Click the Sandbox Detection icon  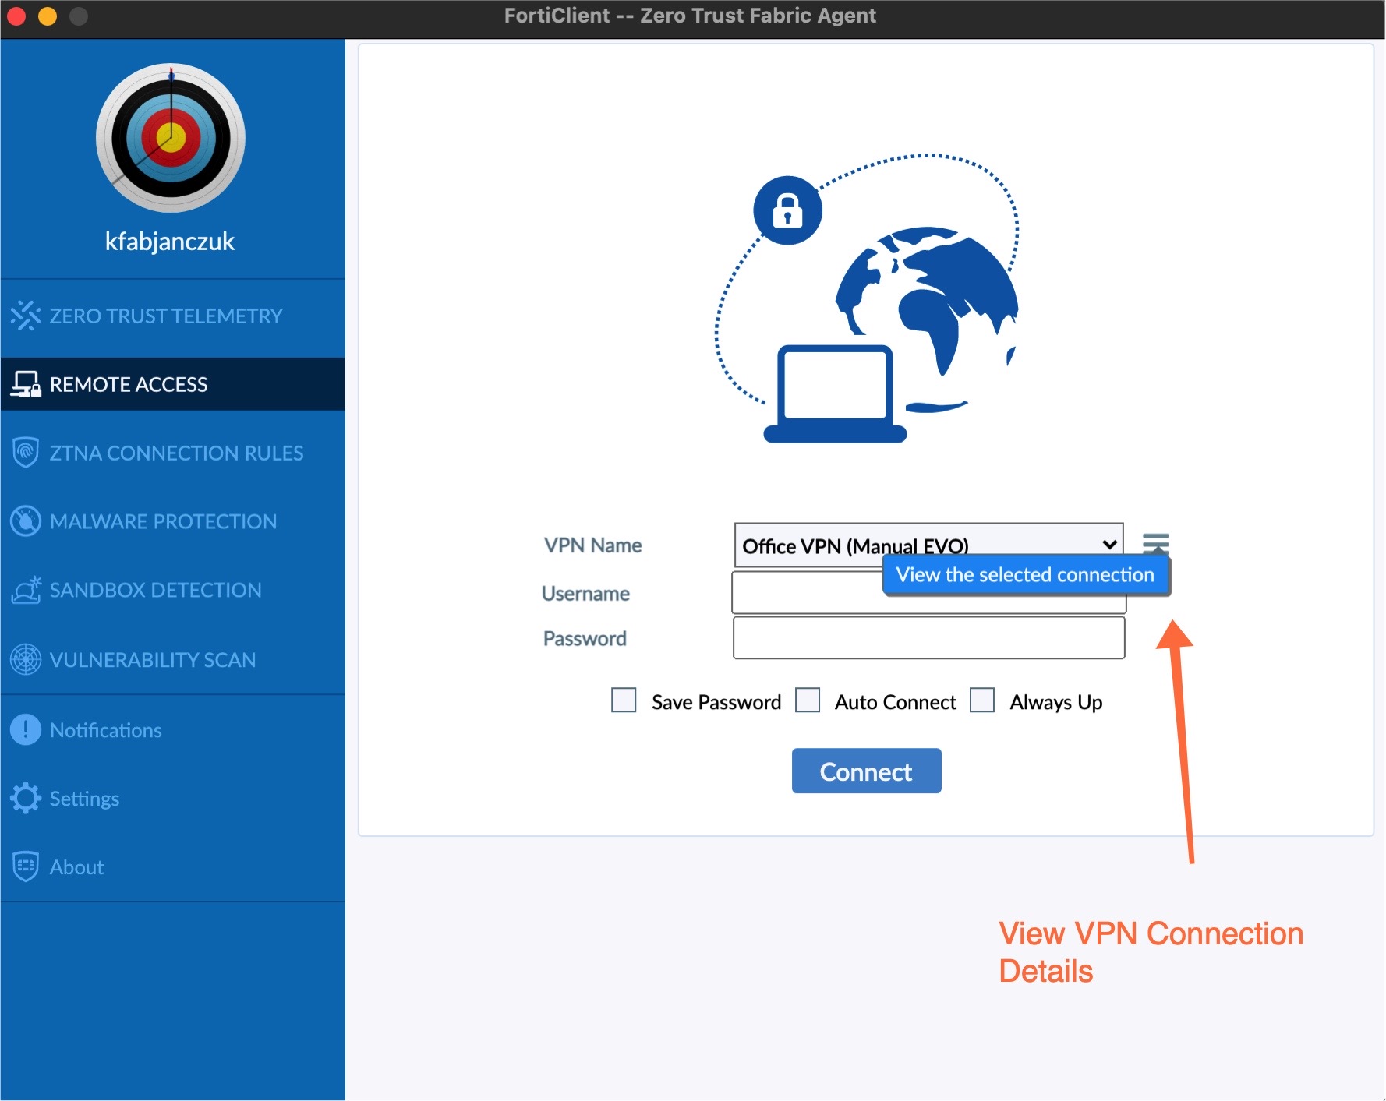click(x=26, y=590)
